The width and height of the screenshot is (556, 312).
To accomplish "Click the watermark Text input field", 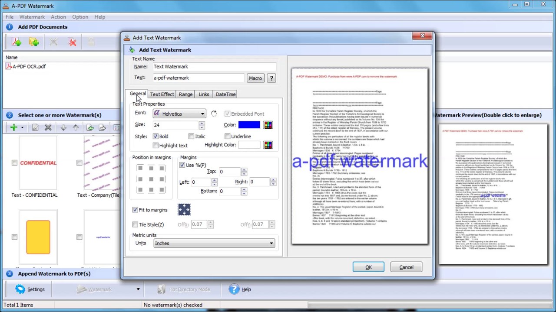I will (x=198, y=78).
